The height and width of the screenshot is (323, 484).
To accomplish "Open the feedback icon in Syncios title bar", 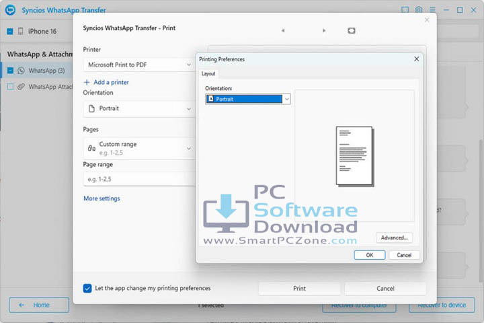I will [x=405, y=10].
